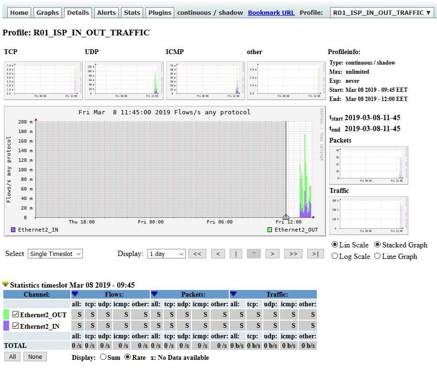The height and width of the screenshot is (368, 437).
Task: Click the End: Mar 08 2019 - 12:00 EET text
Action: click(368, 99)
